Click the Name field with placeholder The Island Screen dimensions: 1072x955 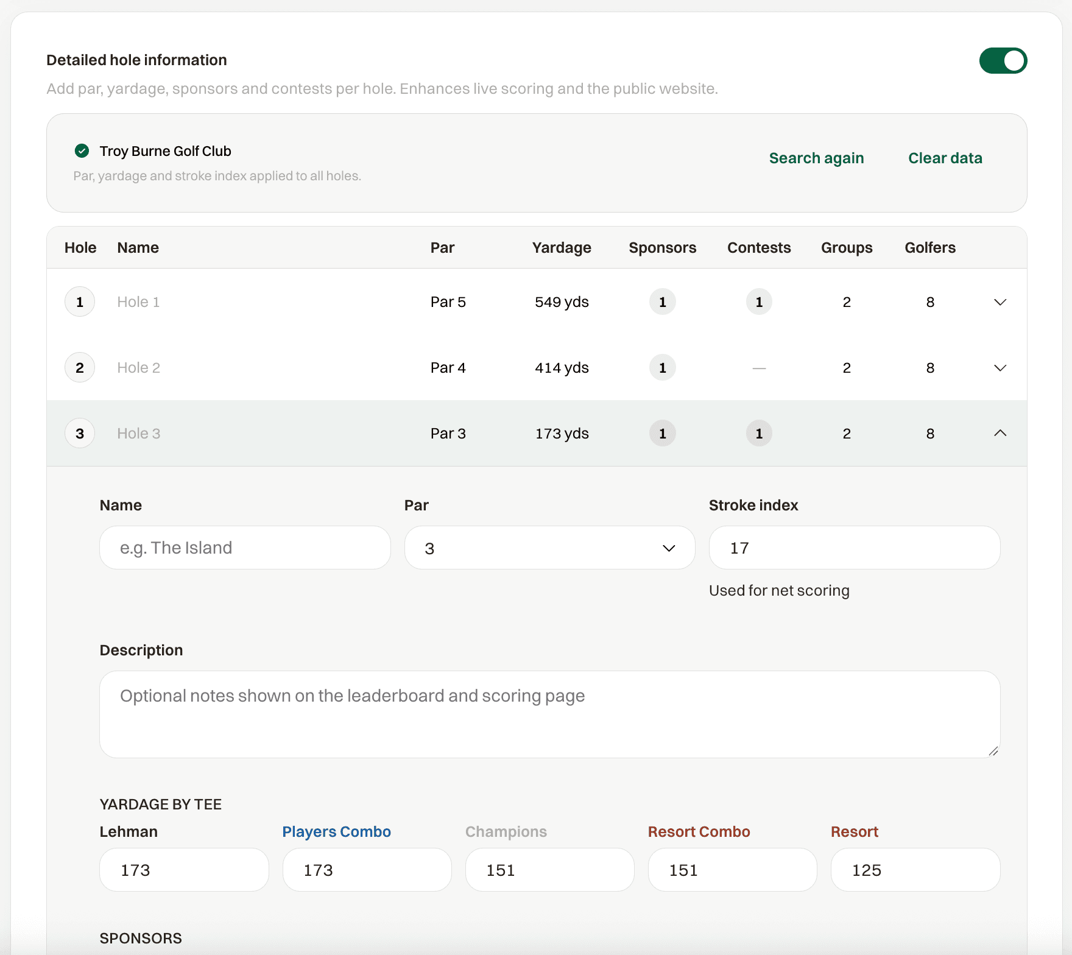coord(245,548)
